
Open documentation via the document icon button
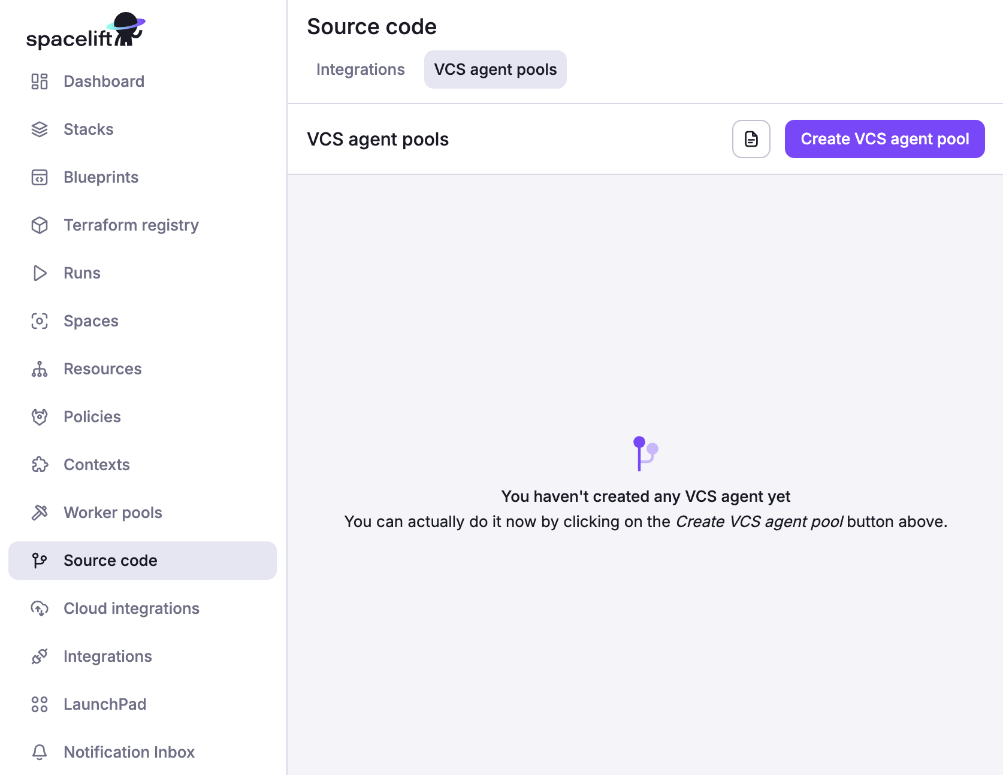click(751, 139)
